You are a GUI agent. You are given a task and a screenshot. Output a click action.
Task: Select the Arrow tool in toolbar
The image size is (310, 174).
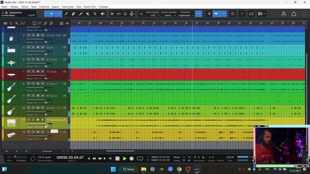[x=52, y=14]
